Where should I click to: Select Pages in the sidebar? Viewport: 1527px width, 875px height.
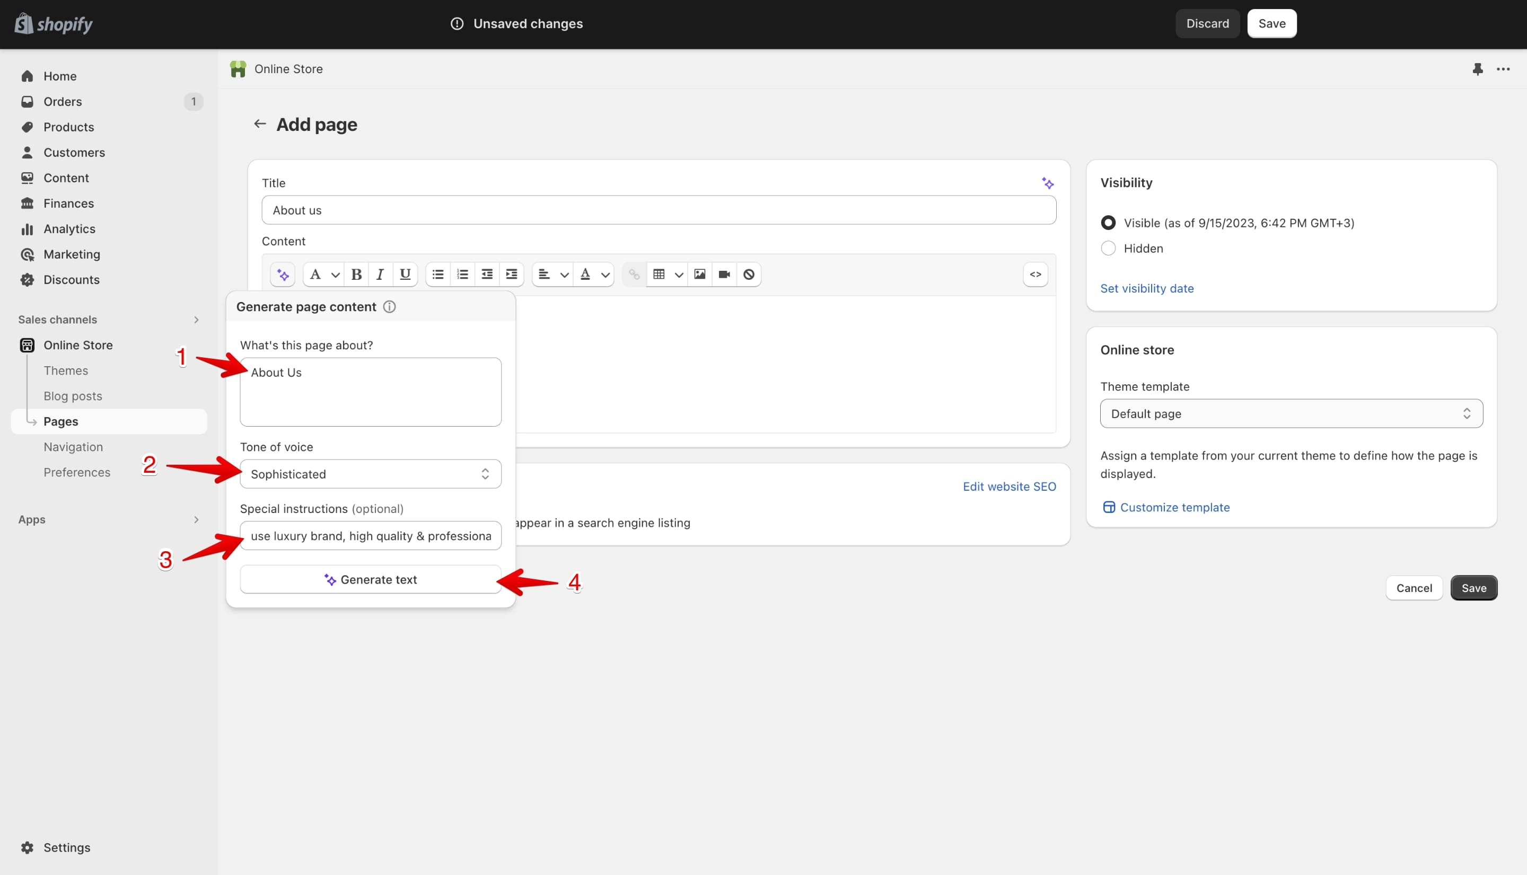[x=109, y=421]
